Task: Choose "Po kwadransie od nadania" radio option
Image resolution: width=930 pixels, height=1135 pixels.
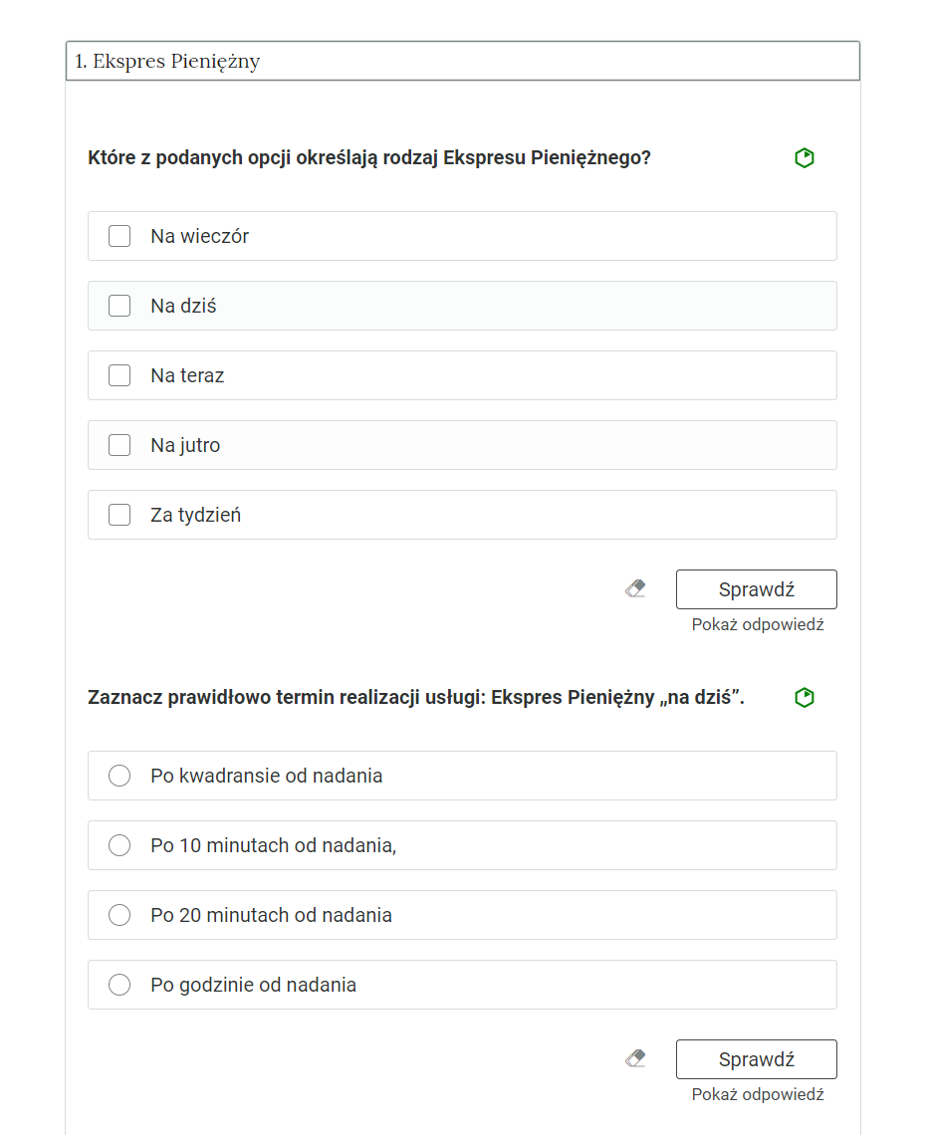Action: (119, 776)
